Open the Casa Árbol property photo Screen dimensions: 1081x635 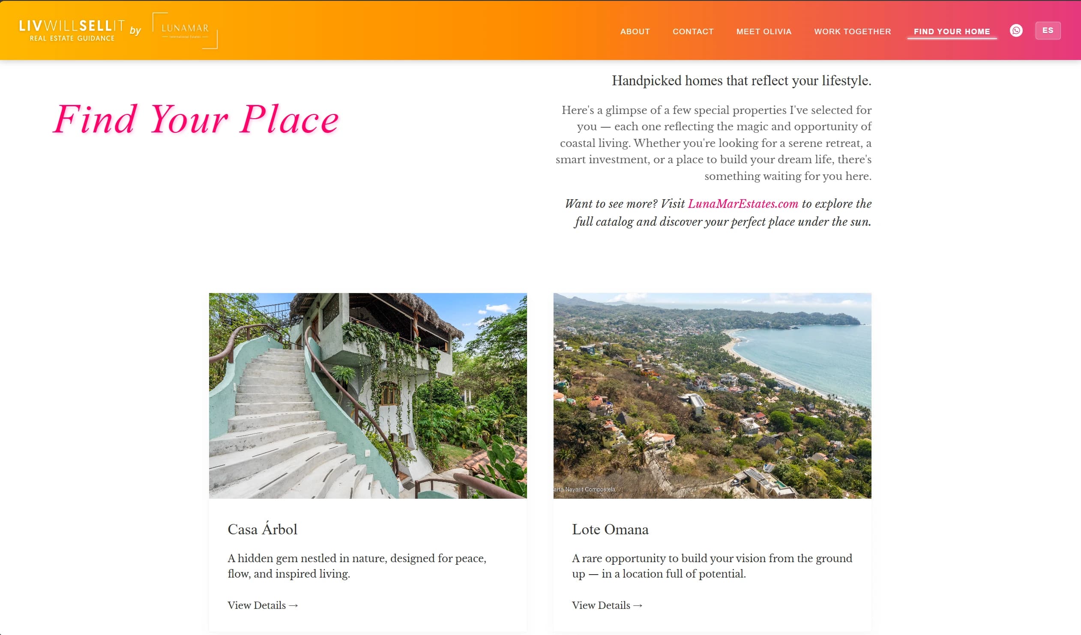click(368, 395)
